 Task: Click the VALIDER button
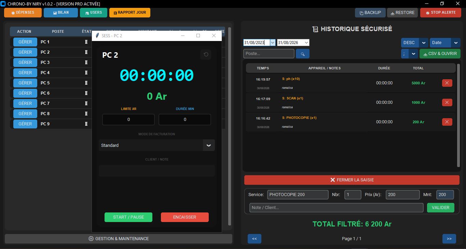441,208
